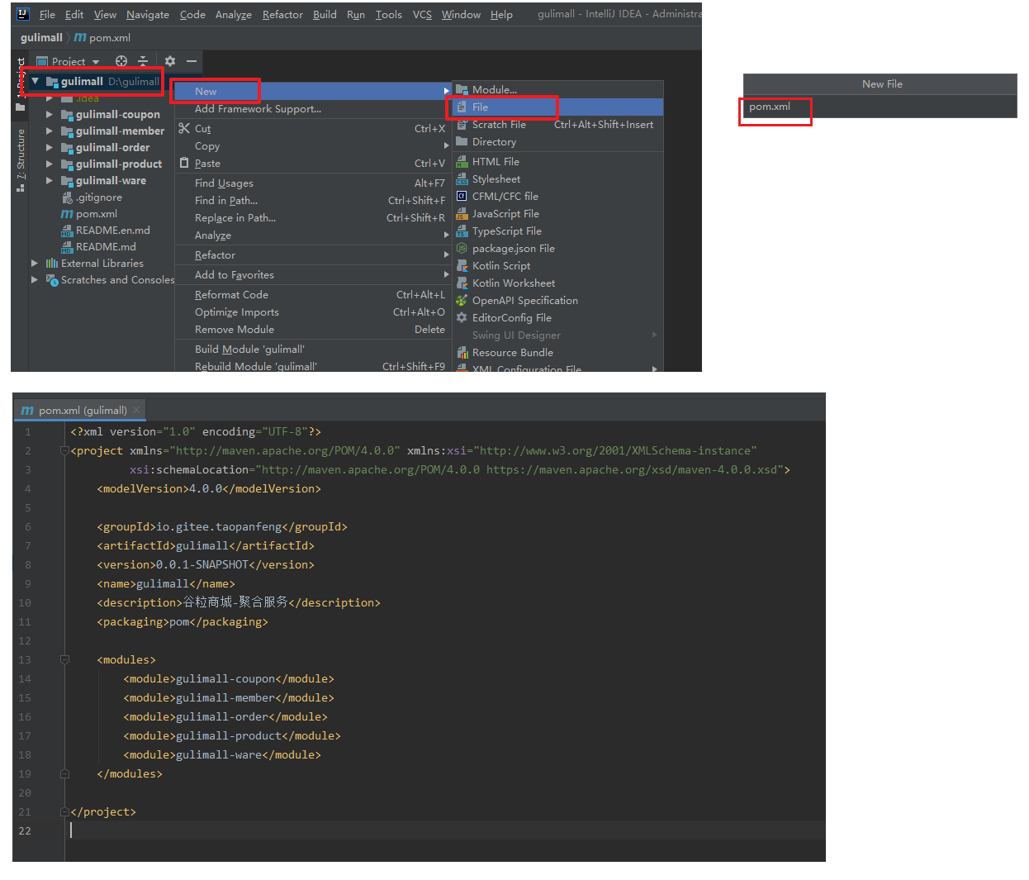Click the IntelliJ IDEA logo in the title bar
Viewport: 1029px width, 880px height.
[x=23, y=14]
